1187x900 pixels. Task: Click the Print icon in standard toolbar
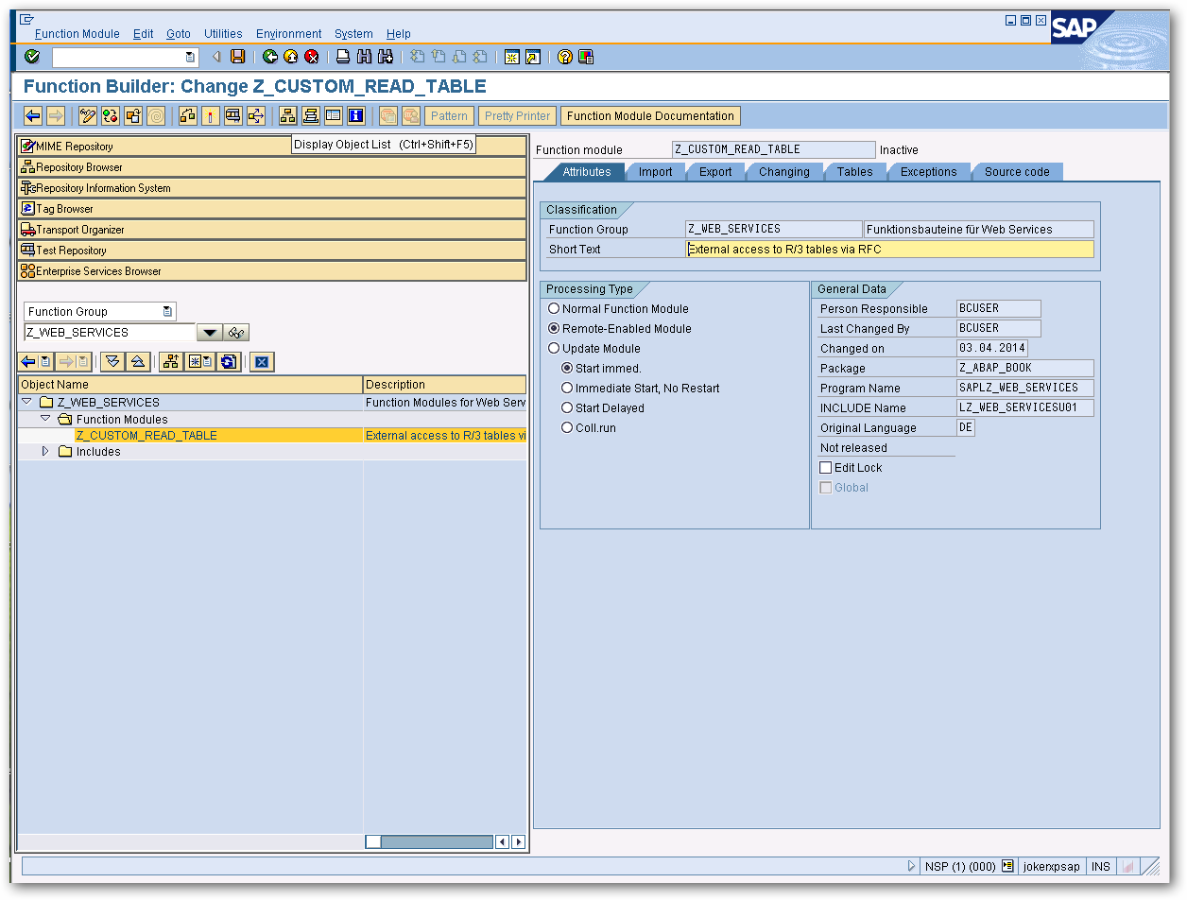coord(343,57)
